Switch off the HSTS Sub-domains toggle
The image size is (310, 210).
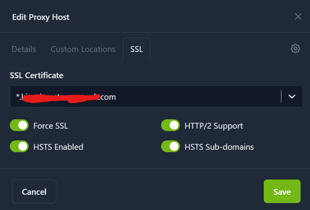[170, 147]
